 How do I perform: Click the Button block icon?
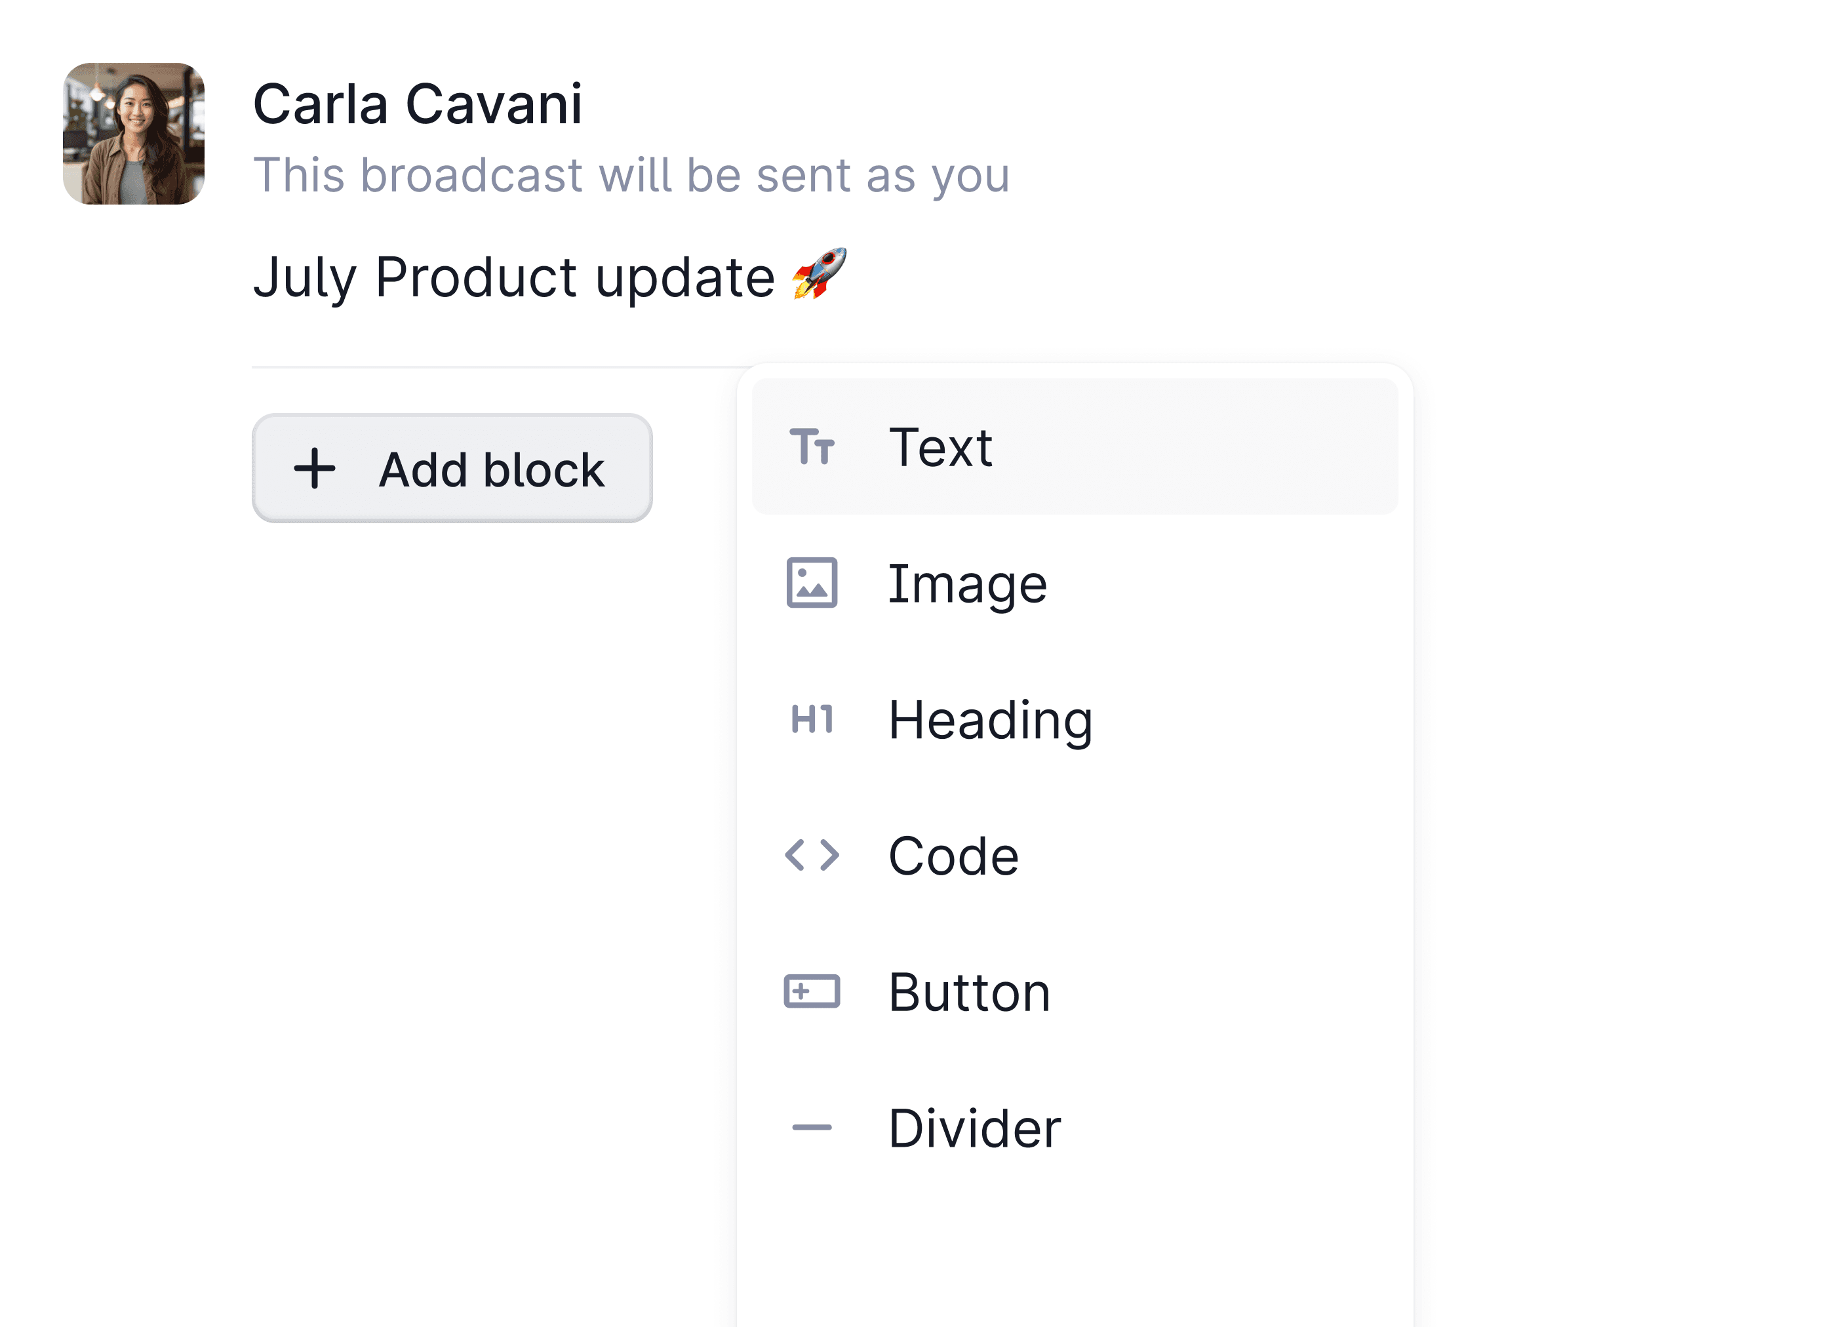click(x=812, y=991)
